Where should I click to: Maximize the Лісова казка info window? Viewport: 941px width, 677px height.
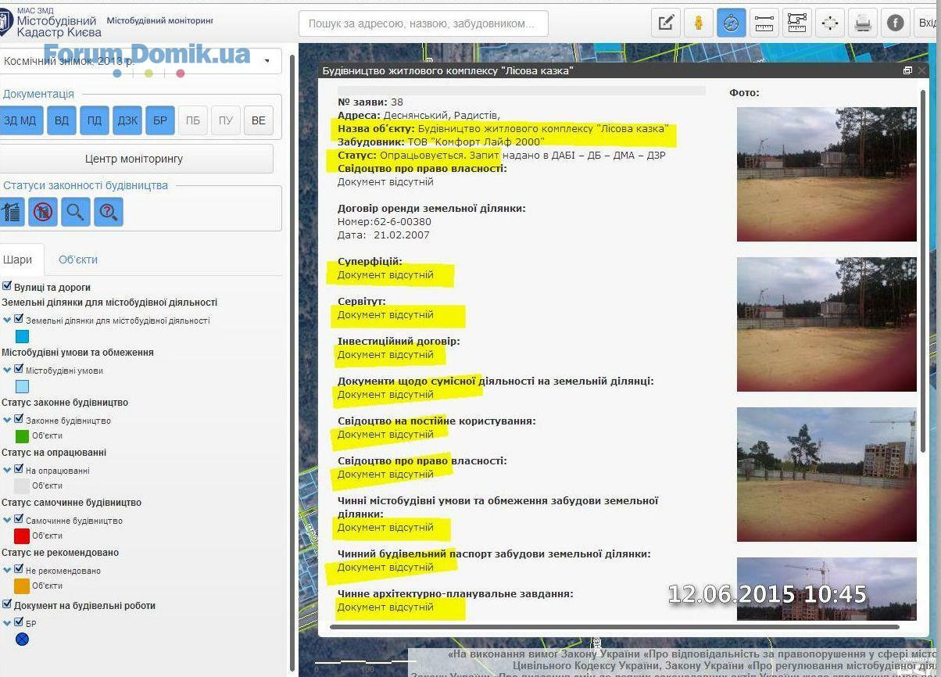pyautogui.click(x=907, y=70)
